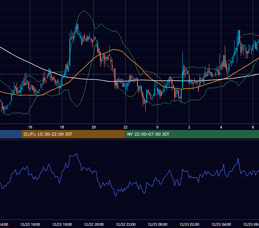Image resolution: width=259 pixels, height=228 pixels.
Task: Click the 16 hour label on price chart
Action: [x=30, y=127]
